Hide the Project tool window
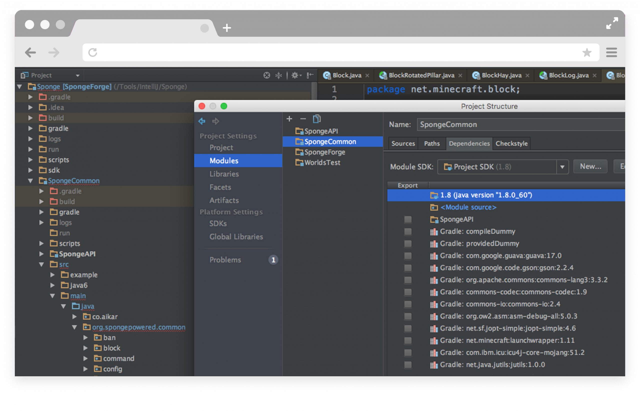The image size is (640, 411). [x=310, y=75]
